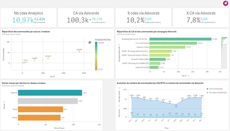Select the top campaign bar valued 21,59k

180,39
